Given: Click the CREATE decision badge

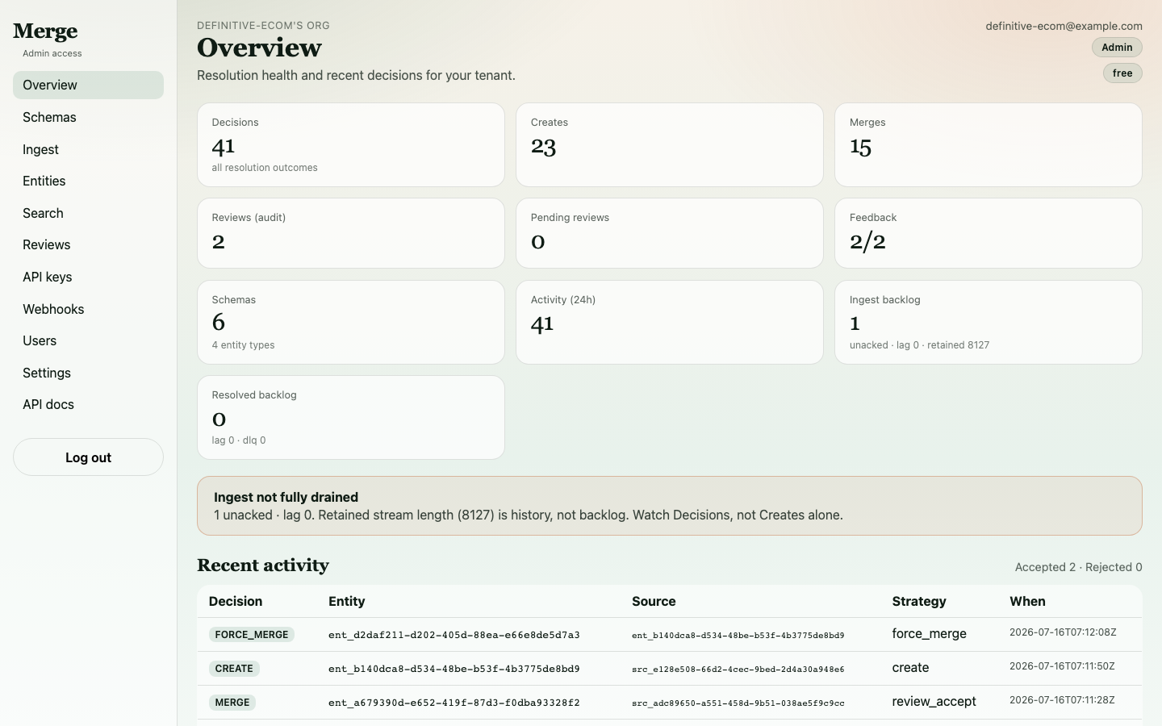Looking at the screenshot, I should point(234,669).
